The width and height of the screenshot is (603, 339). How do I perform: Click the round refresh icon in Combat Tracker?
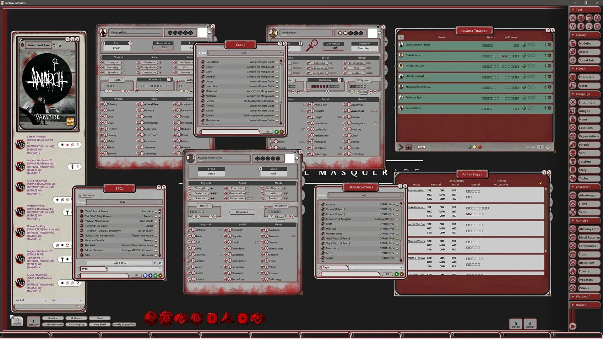click(548, 147)
